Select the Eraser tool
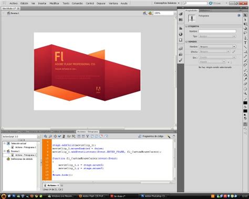Image resolution: width=249 pixels, height=199 pixels. pyautogui.click(x=245, y=84)
